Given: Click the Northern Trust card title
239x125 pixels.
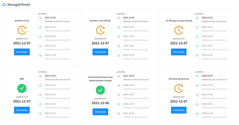Looking at the screenshot, I should tap(22, 21).
